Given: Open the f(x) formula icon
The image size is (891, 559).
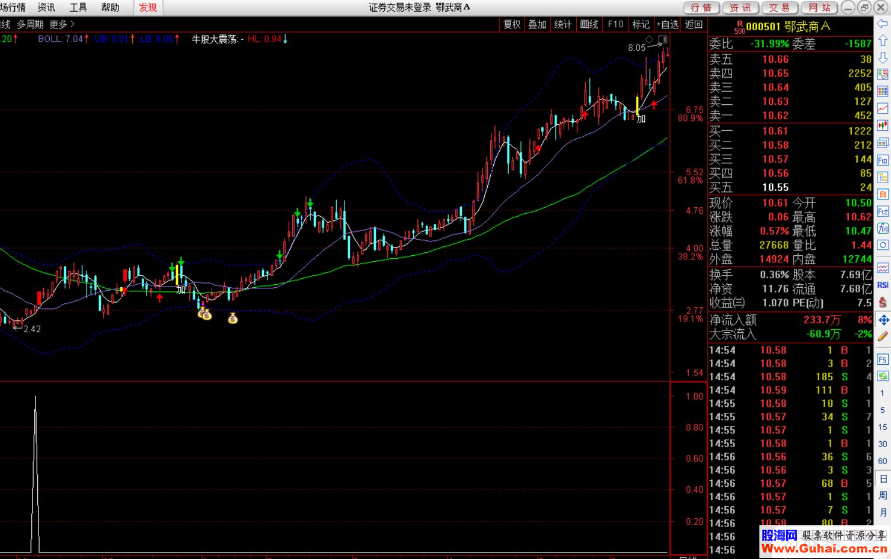Looking at the screenshot, I should (x=883, y=228).
